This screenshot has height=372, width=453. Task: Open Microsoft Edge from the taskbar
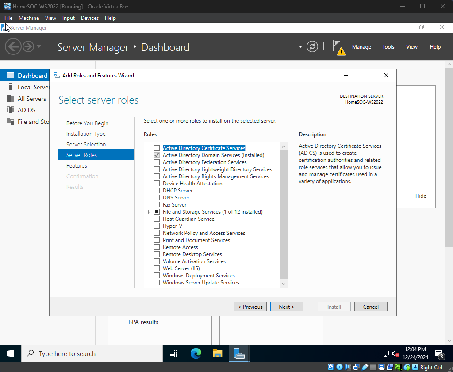click(x=196, y=353)
